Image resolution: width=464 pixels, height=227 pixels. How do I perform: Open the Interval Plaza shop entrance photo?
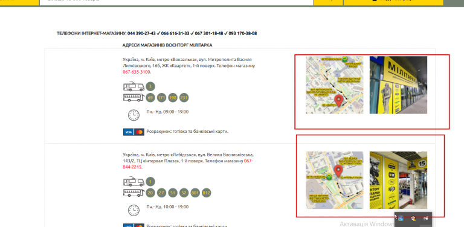coord(398,181)
